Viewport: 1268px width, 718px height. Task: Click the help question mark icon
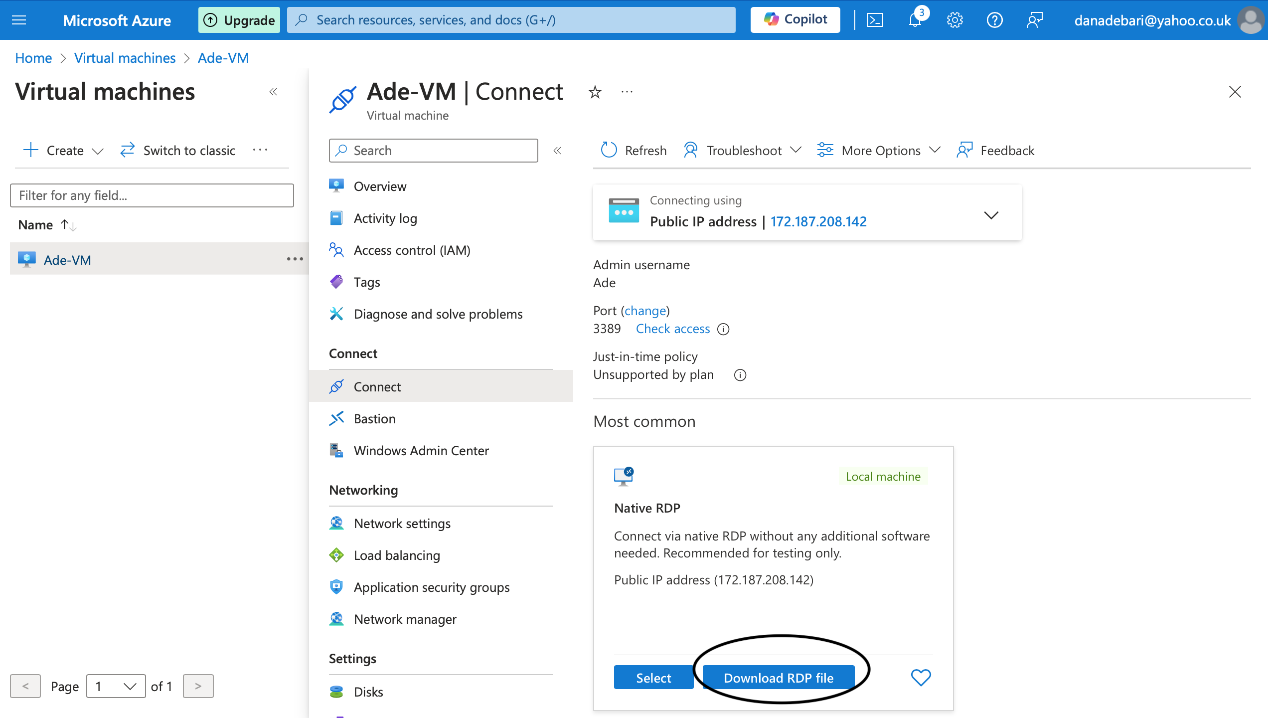tap(994, 20)
